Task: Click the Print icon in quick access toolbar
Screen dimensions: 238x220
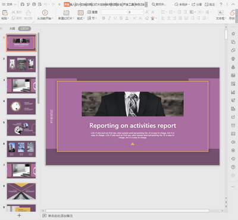Action: tap(34, 4)
